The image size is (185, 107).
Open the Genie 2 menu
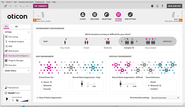pos(9,2)
